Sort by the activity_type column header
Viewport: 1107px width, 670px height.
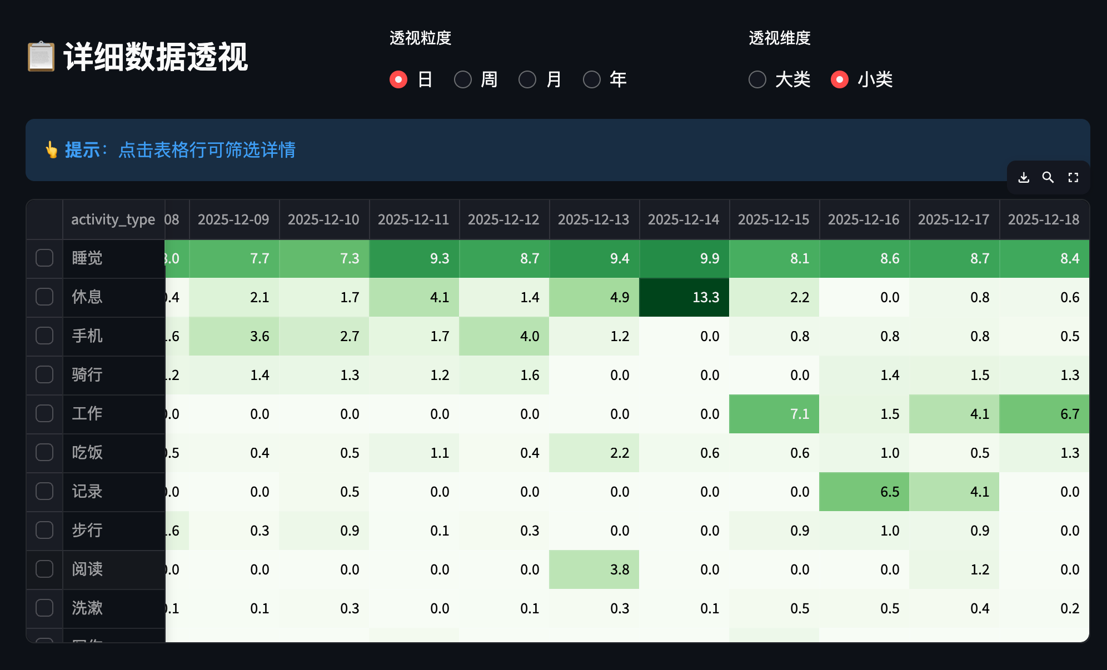(x=113, y=219)
